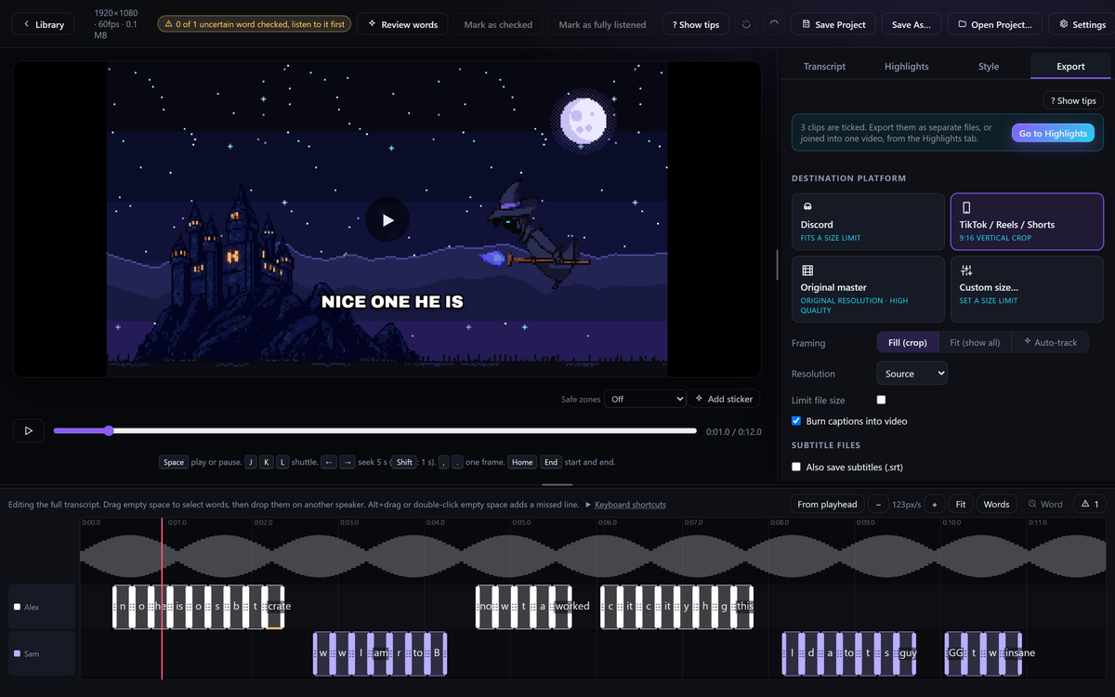Click the undo arrow icon in top bar
1115x697 pixels.
tap(746, 24)
